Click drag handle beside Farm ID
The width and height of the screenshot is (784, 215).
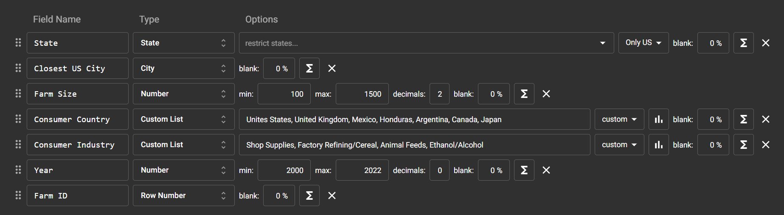18,195
